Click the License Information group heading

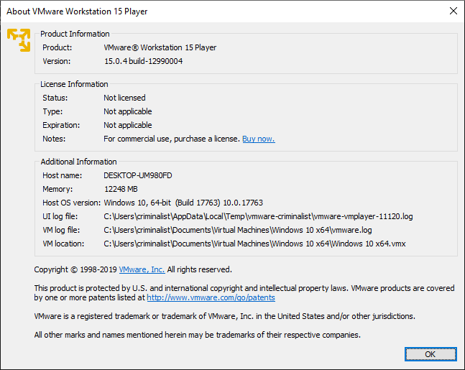(75, 84)
